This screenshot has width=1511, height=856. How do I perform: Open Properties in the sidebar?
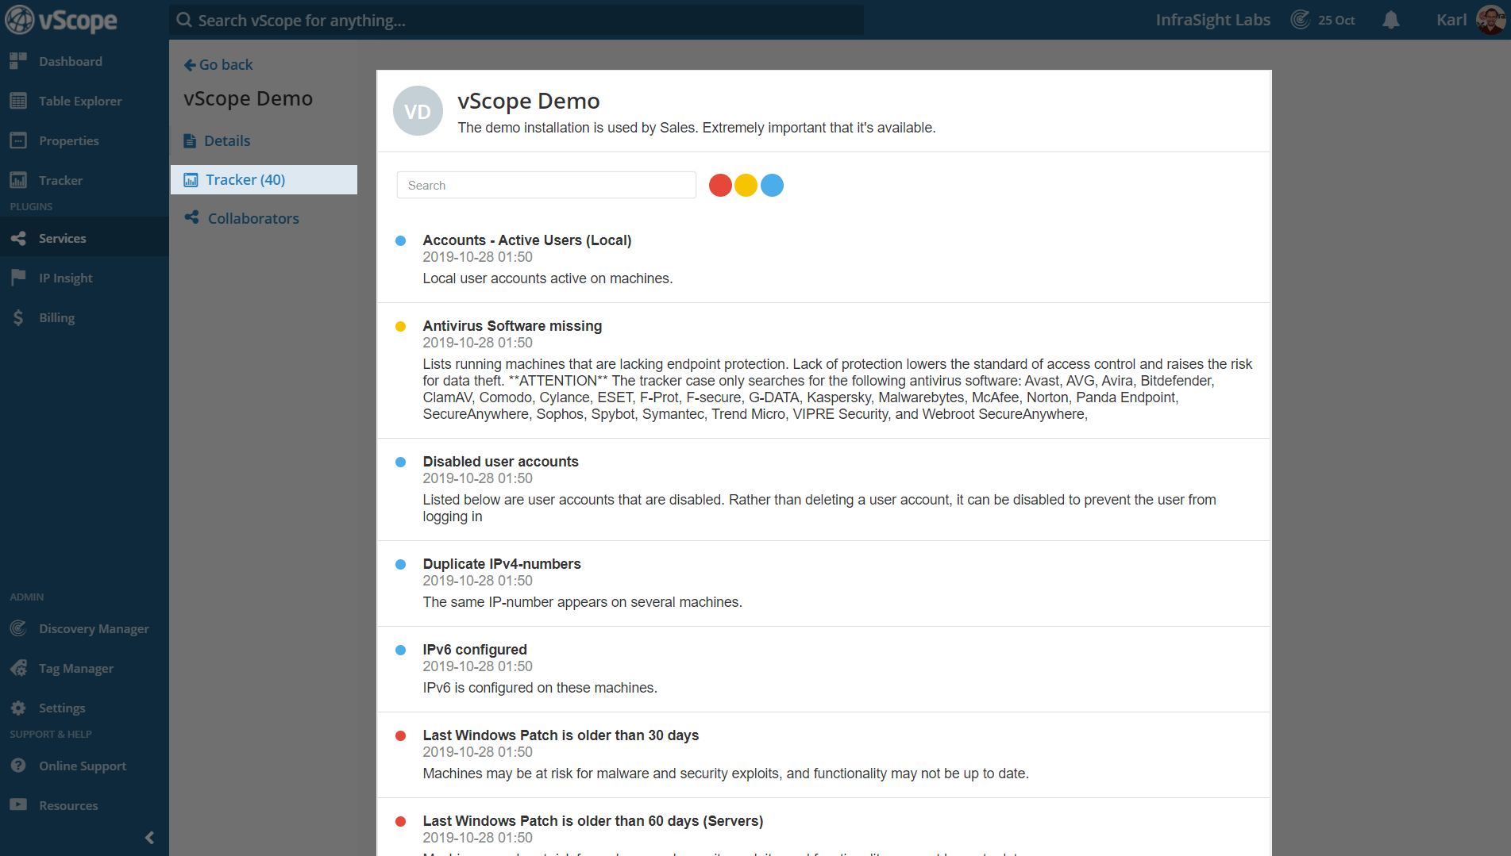pyautogui.click(x=68, y=140)
